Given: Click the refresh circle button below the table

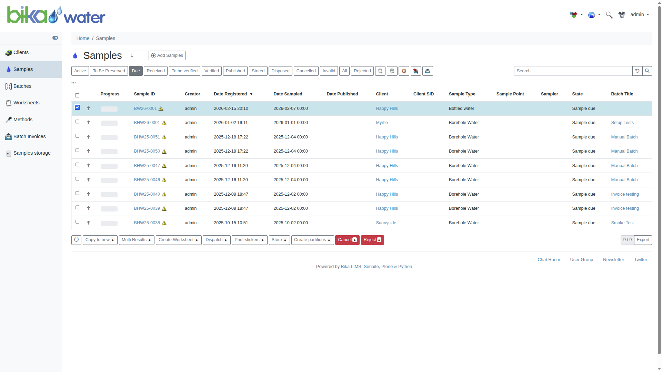Looking at the screenshot, I should 76,240.
